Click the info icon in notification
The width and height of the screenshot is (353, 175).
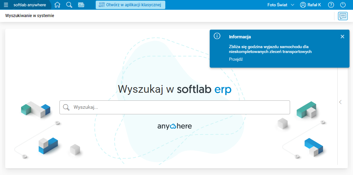click(217, 36)
